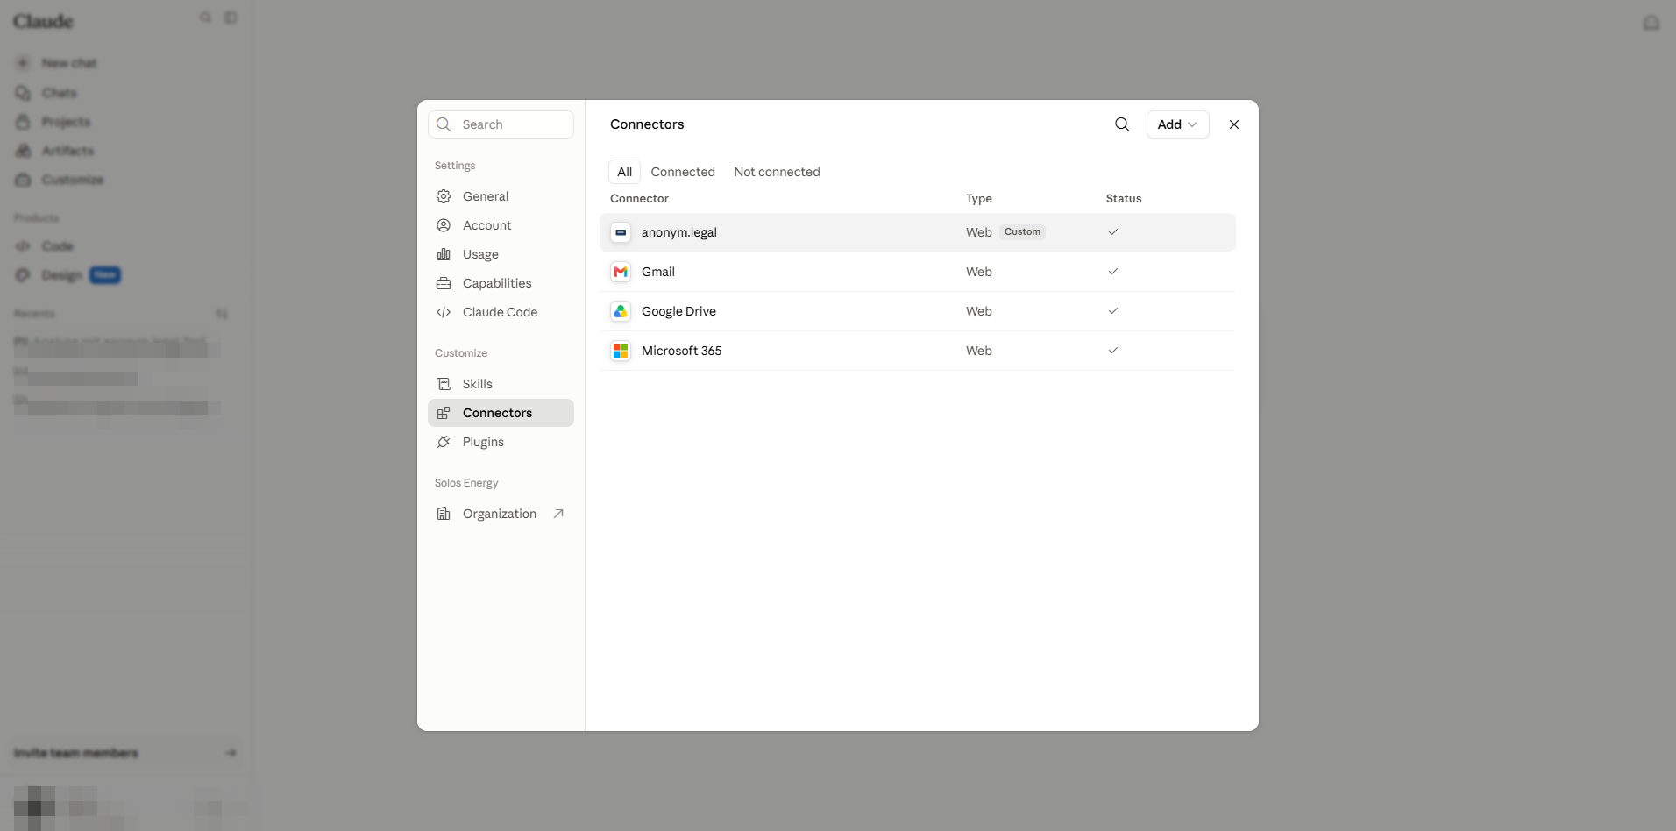
Task: Click the General gear icon
Action: [444, 196]
